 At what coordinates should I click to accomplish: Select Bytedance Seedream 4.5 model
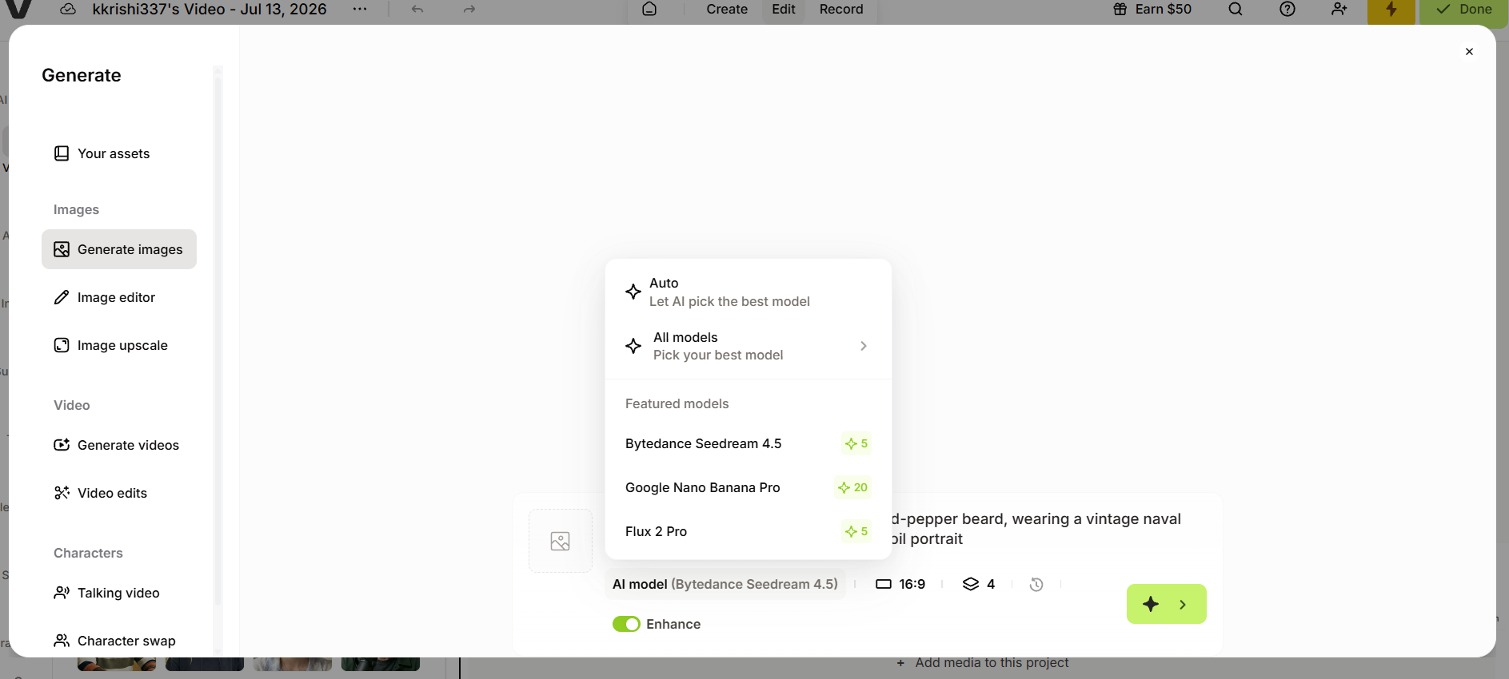click(x=748, y=443)
